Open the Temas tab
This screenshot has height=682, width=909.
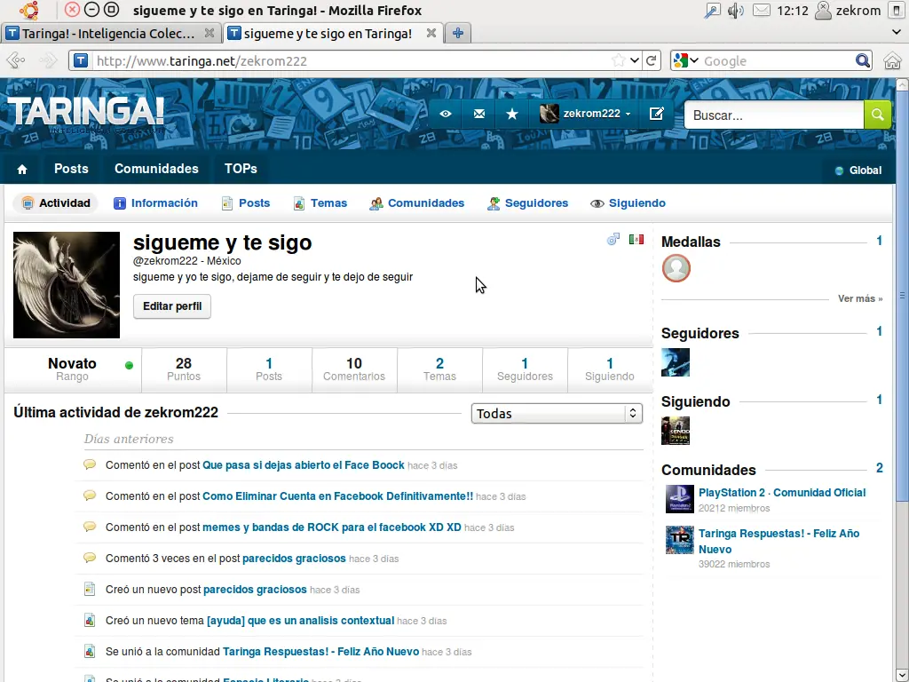[320, 203]
